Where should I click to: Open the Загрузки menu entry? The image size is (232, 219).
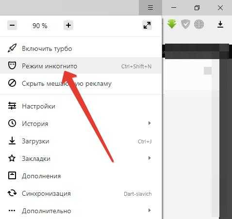81,141
